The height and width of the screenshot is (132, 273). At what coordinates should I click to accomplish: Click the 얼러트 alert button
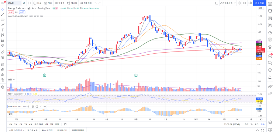[72, 3]
